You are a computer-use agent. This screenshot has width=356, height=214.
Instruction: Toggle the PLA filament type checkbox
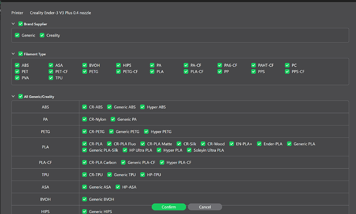(x=152, y=72)
